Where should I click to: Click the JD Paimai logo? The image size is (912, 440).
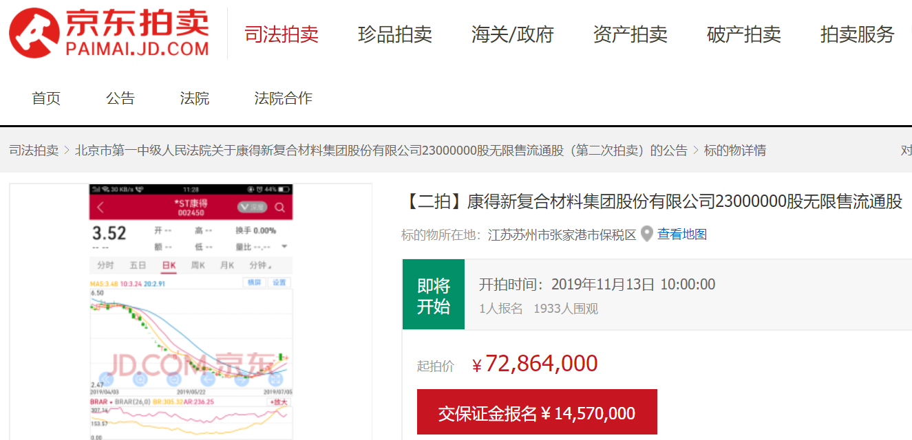click(x=109, y=32)
